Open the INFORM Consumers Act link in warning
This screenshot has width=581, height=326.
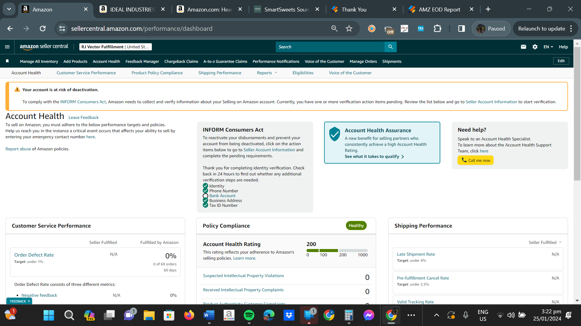pyautogui.click(x=83, y=102)
